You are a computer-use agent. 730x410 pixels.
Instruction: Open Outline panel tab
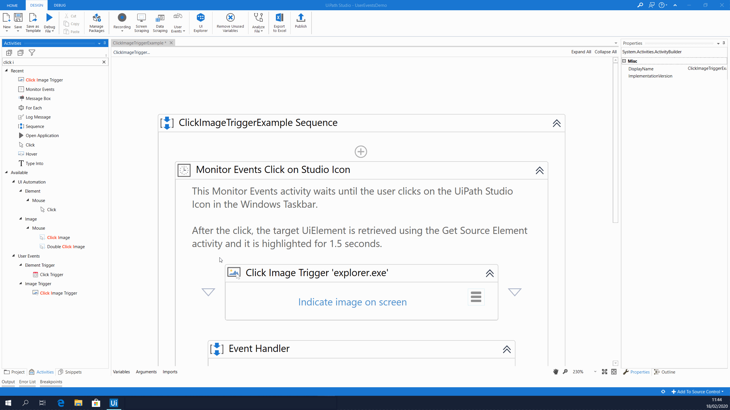[665, 372]
